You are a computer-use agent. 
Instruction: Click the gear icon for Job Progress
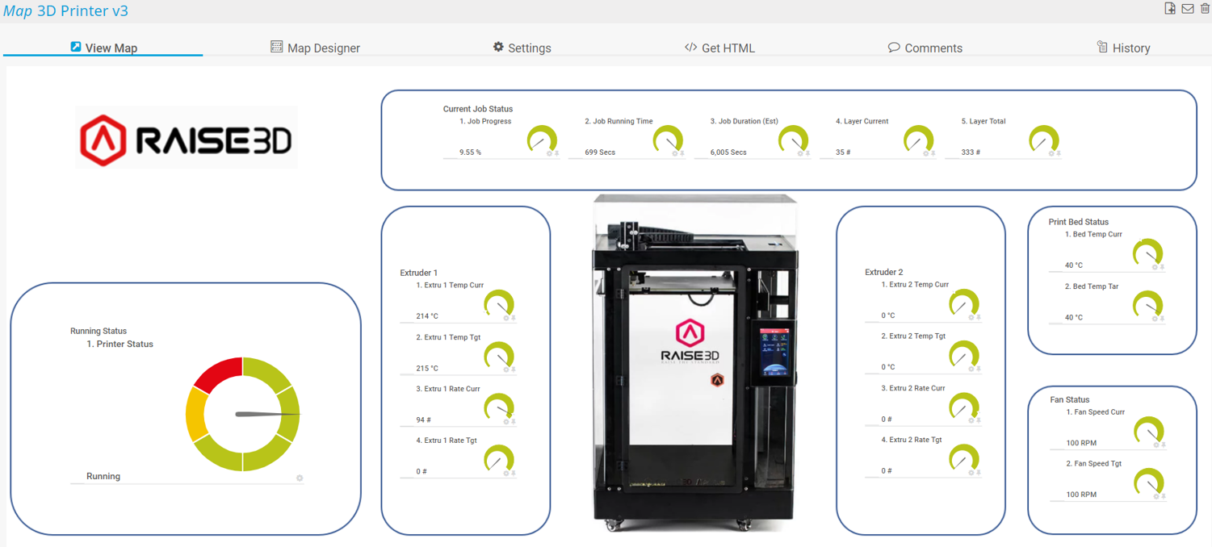pyautogui.click(x=550, y=153)
